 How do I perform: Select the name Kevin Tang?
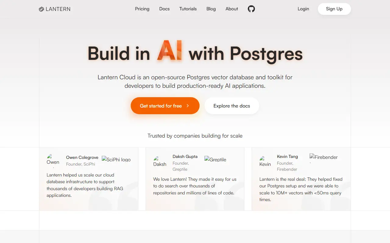287,156
